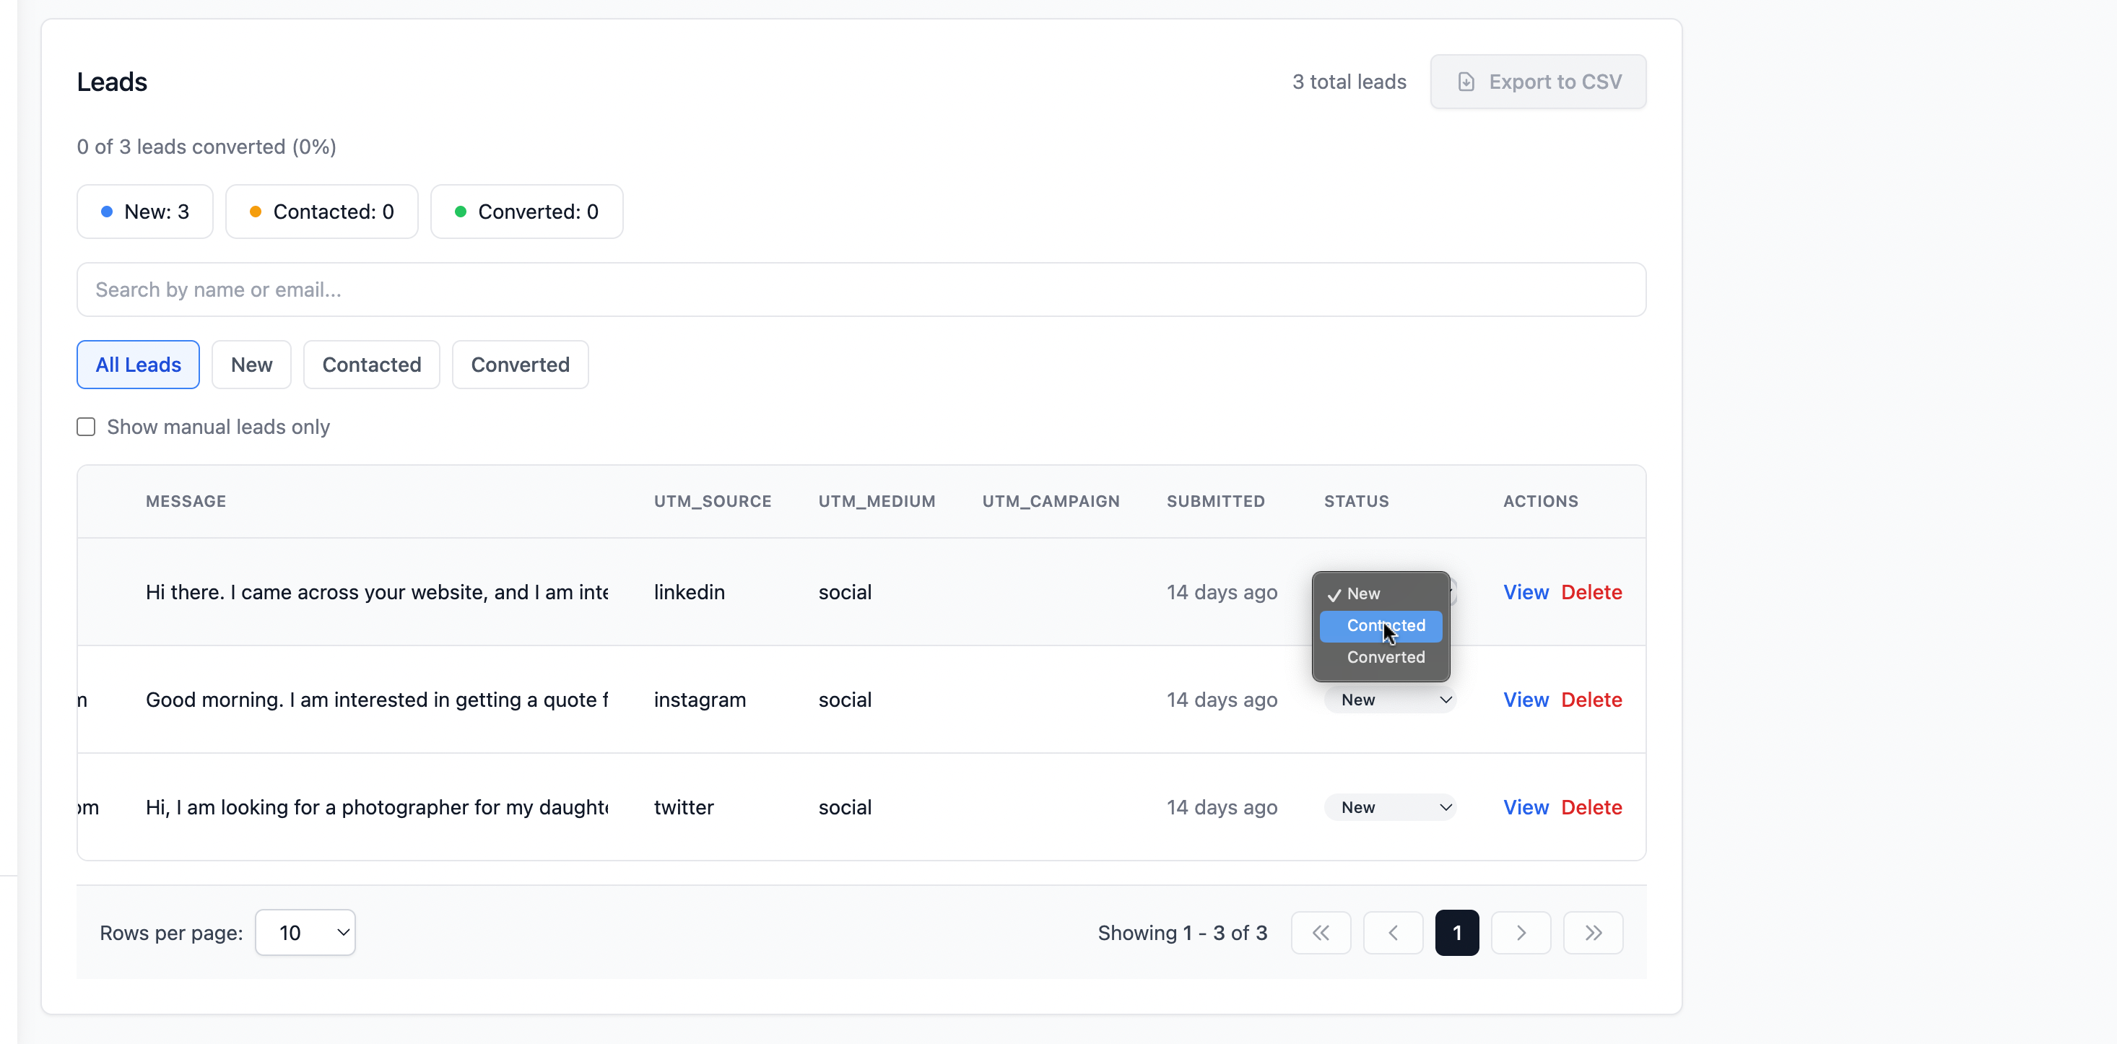Click '14 days ago' in the linkedin row

click(1222, 592)
